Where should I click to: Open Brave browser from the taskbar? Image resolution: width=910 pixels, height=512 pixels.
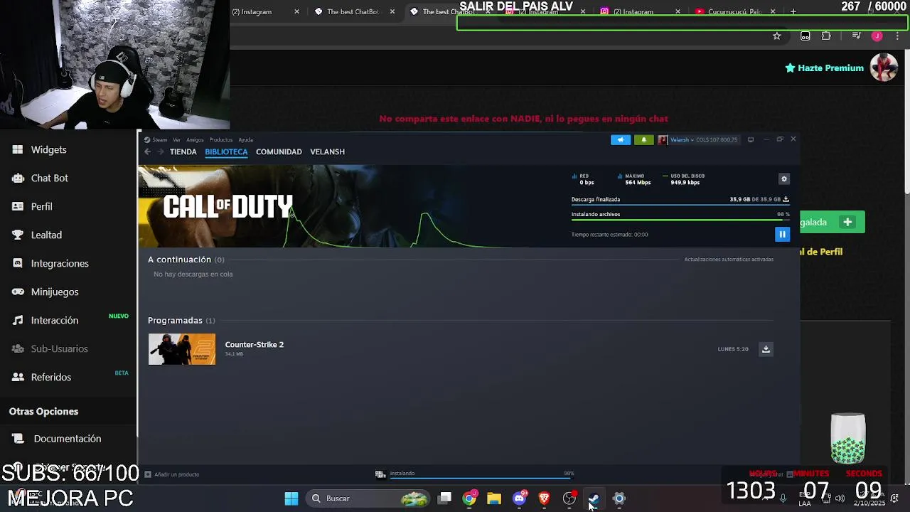[545, 498]
